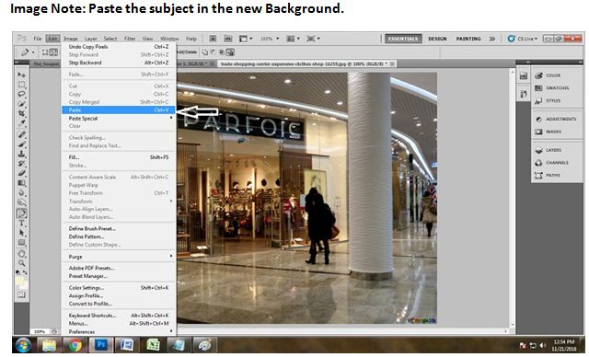This screenshot has height=357, width=589.
Task: Open the Screen Mode dropdown
Action: [x=313, y=39]
